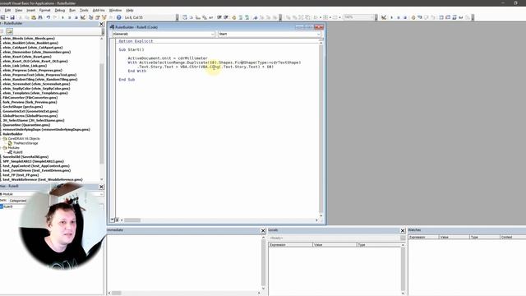Select ThisMacroStorage in project tree
526x296 pixels.
pyautogui.click(x=25, y=143)
